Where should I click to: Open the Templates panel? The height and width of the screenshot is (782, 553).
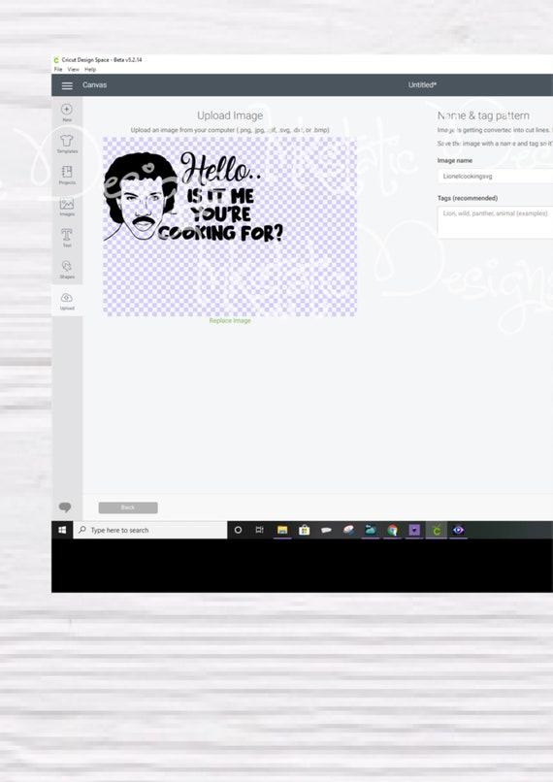[67, 144]
